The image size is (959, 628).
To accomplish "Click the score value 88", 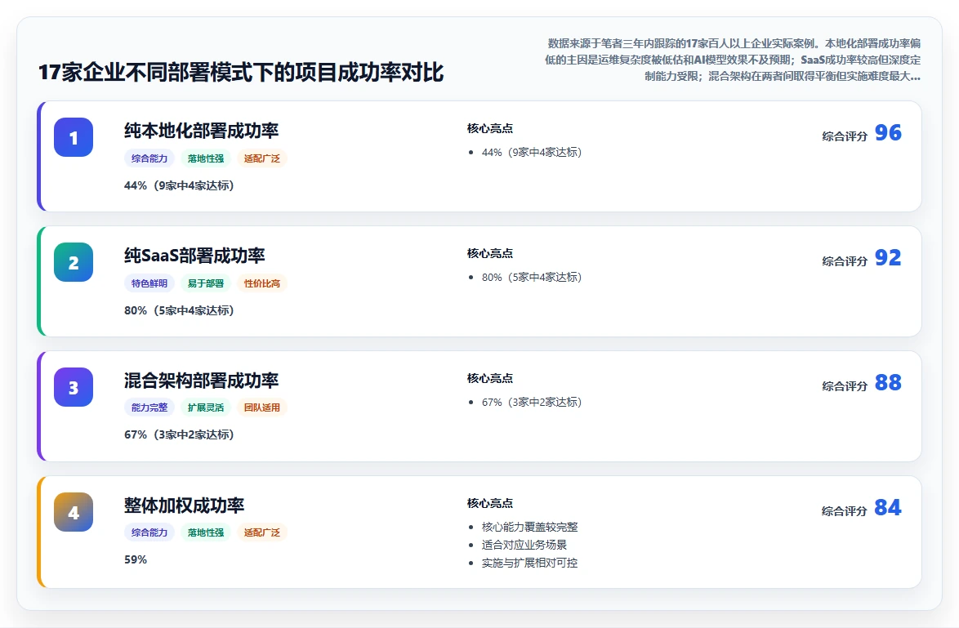I will (x=888, y=383).
